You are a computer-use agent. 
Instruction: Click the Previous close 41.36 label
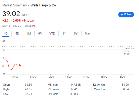(x=129, y=51)
